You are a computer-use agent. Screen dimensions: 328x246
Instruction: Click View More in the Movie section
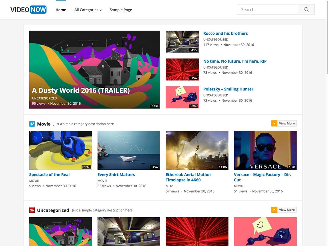(286, 124)
